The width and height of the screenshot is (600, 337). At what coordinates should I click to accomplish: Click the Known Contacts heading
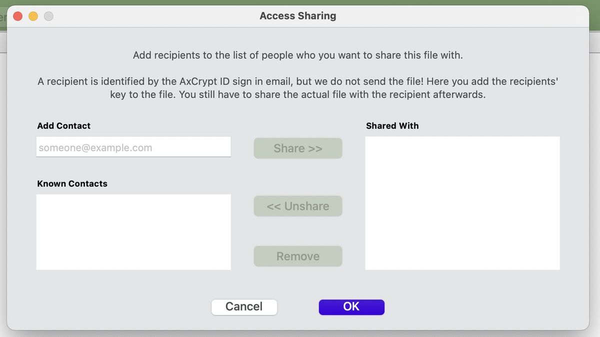(x=72, y=184)
